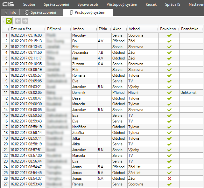Click the Povoleno column header
The image size is (204, 188).
tap(168, 29)
